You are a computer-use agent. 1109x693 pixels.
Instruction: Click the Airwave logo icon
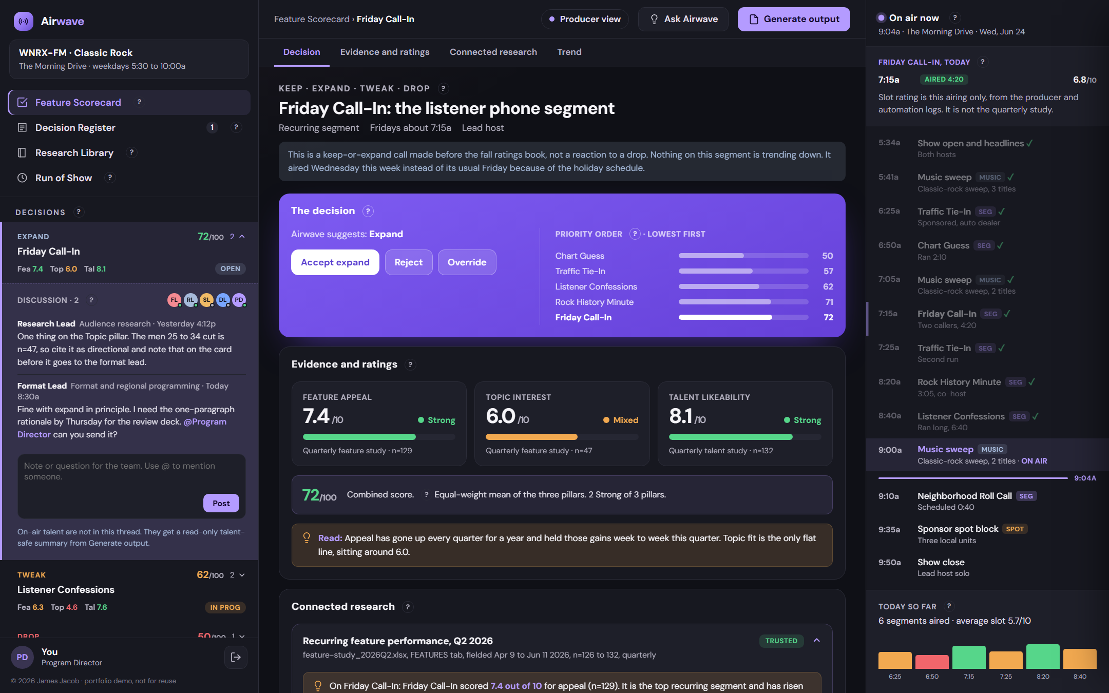23,21
